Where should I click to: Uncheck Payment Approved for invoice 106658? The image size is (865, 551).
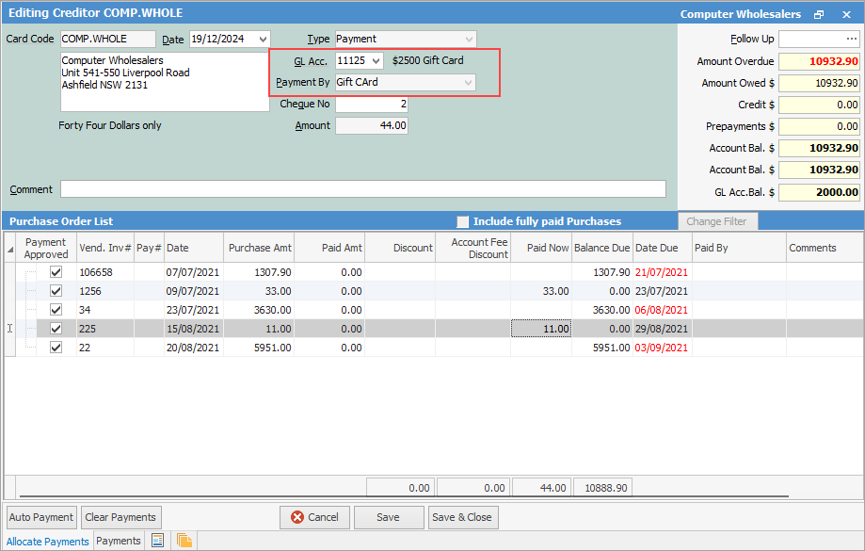click(56, 272)
